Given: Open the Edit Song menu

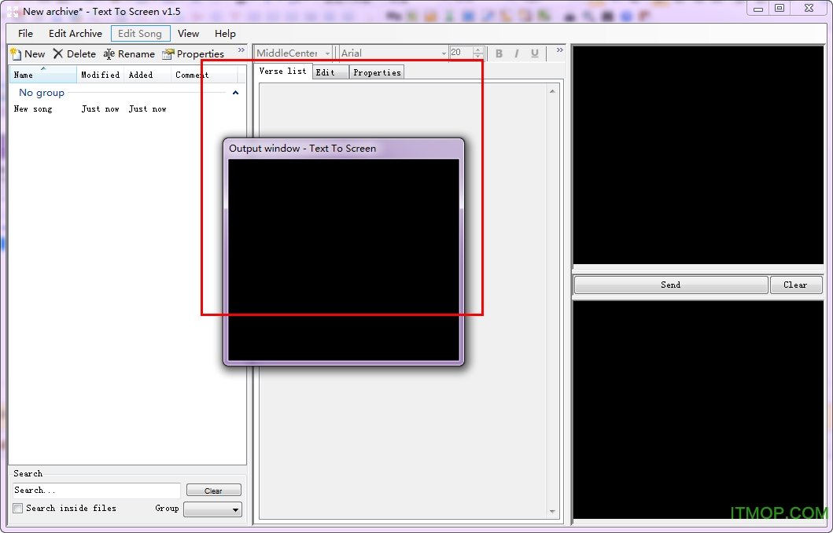Looking at the screenshot, I should pos(140,33).
